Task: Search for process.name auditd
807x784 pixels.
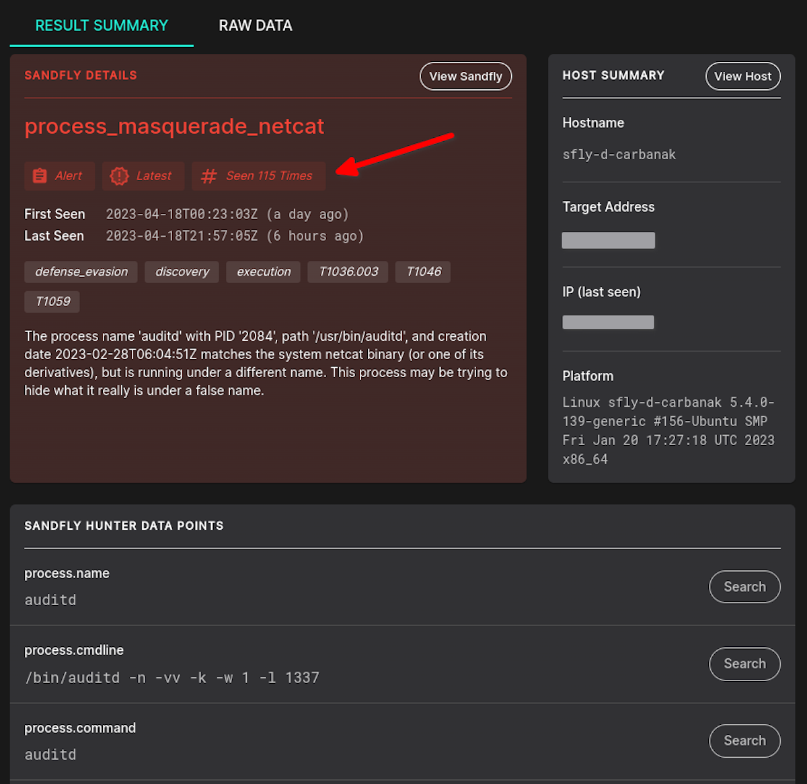Action: 745,587
